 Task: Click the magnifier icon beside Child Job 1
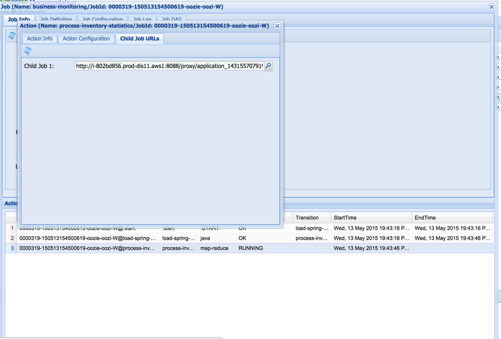[268, 66]
